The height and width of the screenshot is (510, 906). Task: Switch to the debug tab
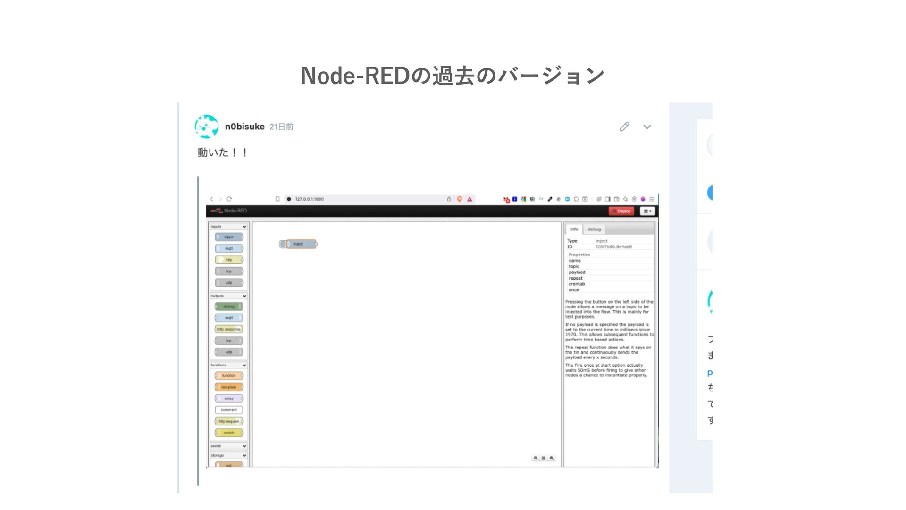click(x=594, y=229)
